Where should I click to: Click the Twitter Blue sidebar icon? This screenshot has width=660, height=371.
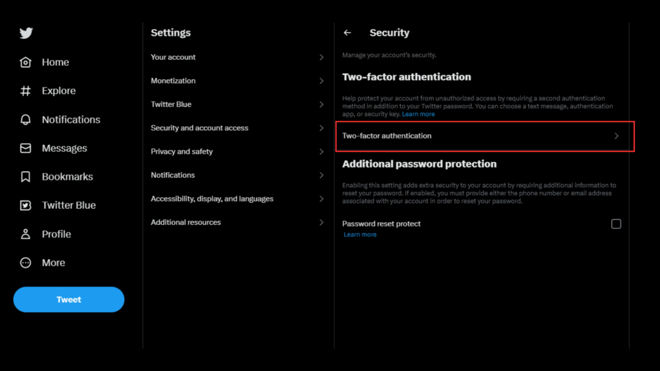[x=26, y=205]
